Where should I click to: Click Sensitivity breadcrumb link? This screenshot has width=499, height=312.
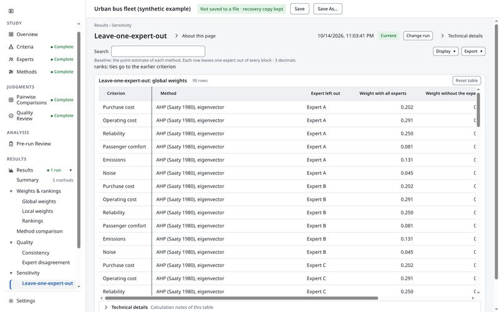coord(121,25)
